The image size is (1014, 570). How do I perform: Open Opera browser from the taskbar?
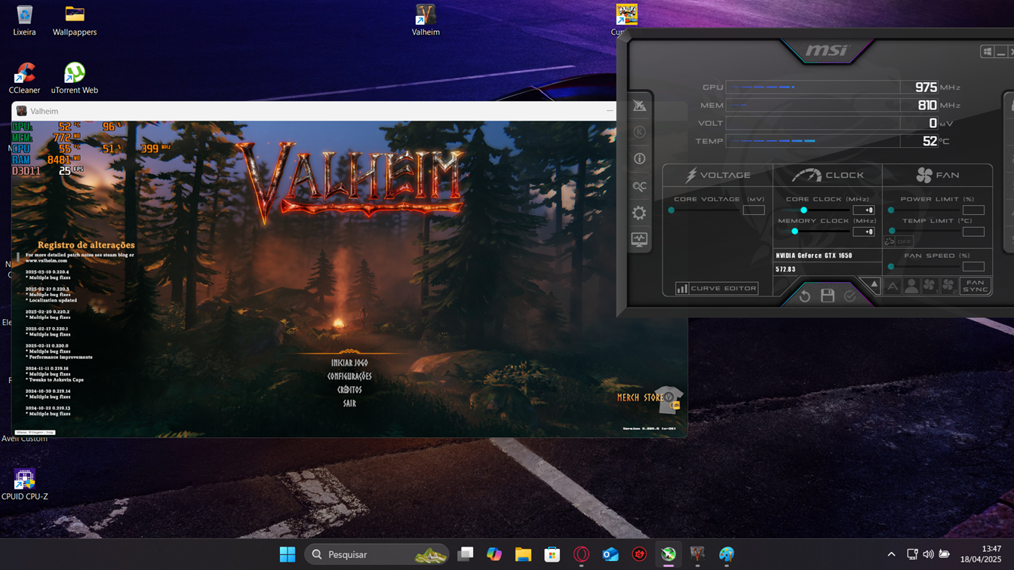tap(581, 554)
